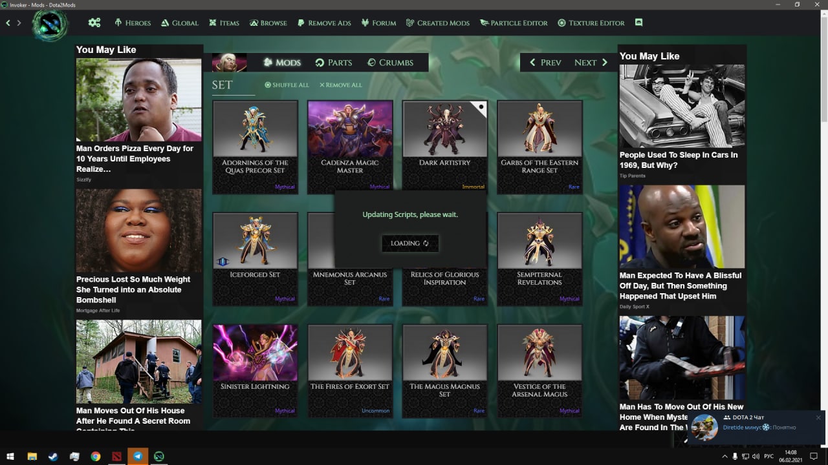Open Dota 2 from the taskbar
Screen dimensions: 828x465
point(116,456)
